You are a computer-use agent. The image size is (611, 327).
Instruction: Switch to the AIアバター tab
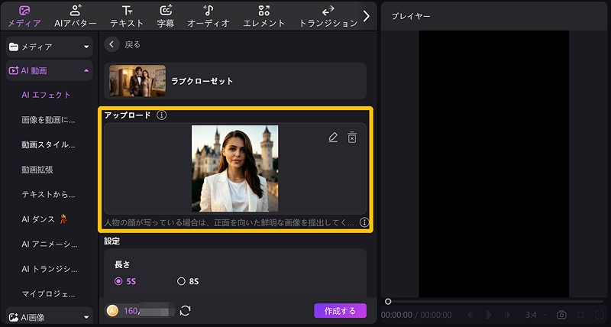(75, 16)
